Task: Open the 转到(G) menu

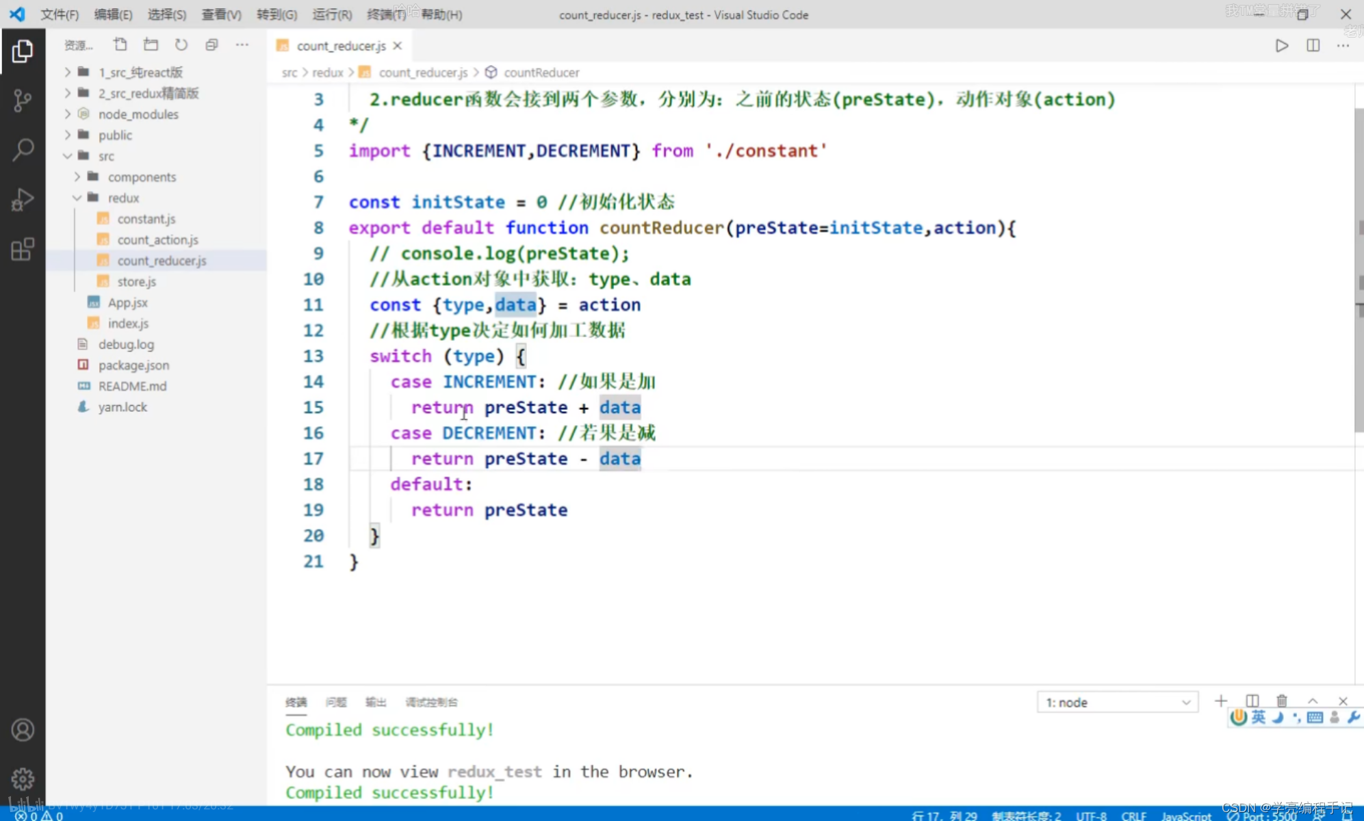Action: [x=276, y=14]
